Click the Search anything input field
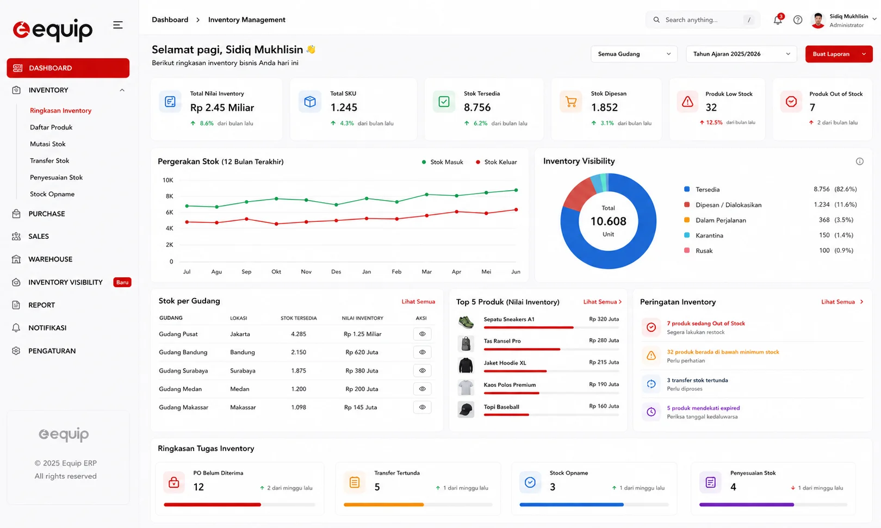The image size is (881, 528). tap(703, 20)
